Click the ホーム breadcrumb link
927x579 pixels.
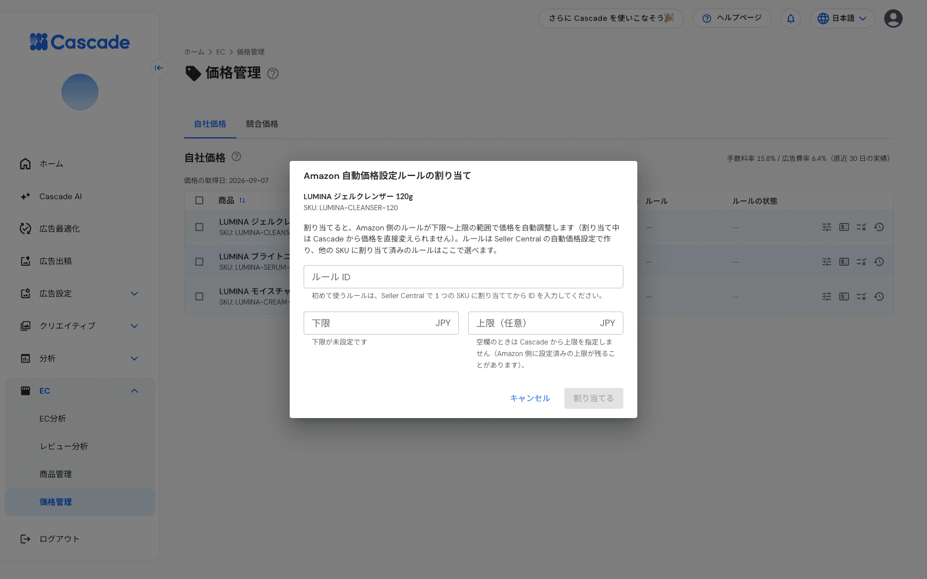click(x=194, y=52)
